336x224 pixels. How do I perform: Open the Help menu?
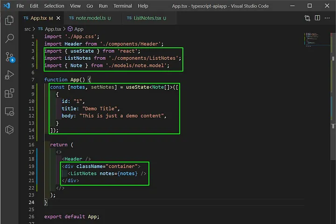point(143,6)
